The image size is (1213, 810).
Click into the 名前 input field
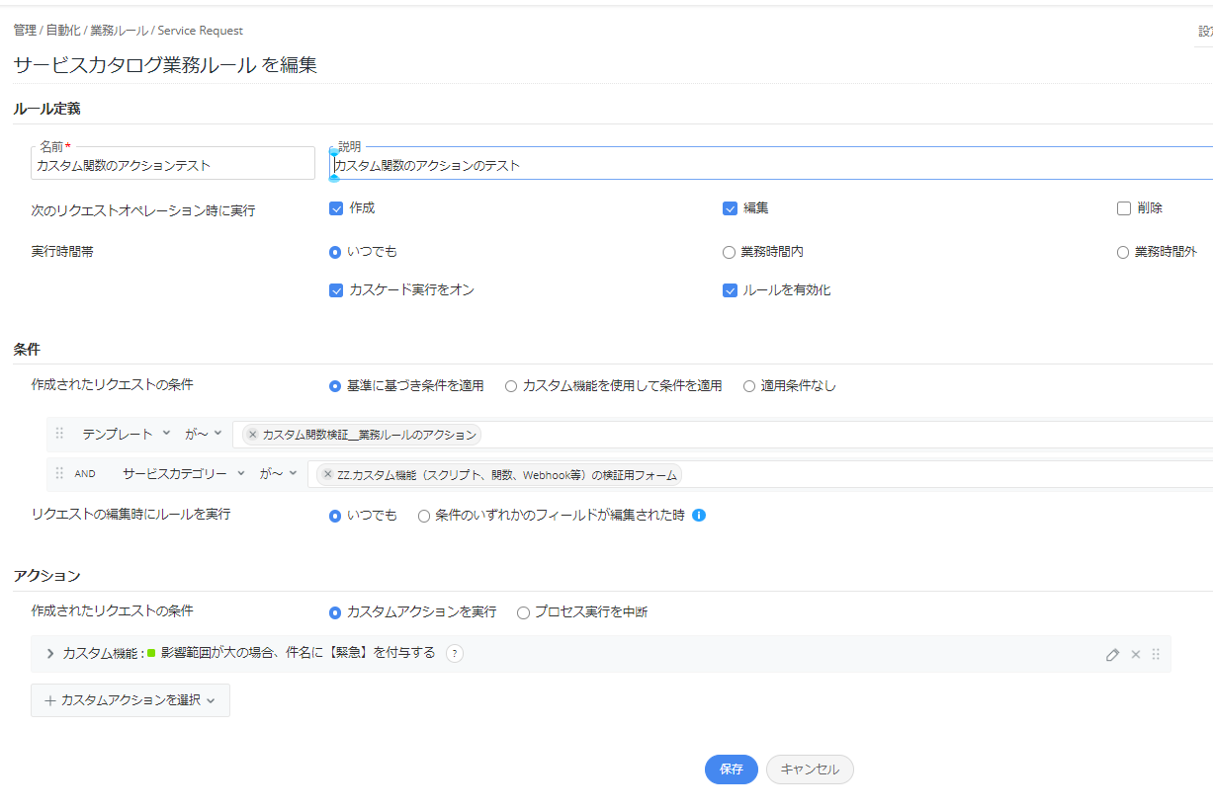173,166
